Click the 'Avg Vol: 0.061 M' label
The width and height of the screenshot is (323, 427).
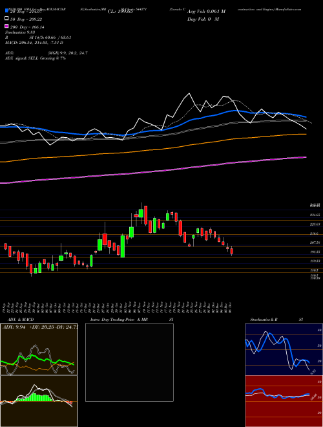[206, 12]
